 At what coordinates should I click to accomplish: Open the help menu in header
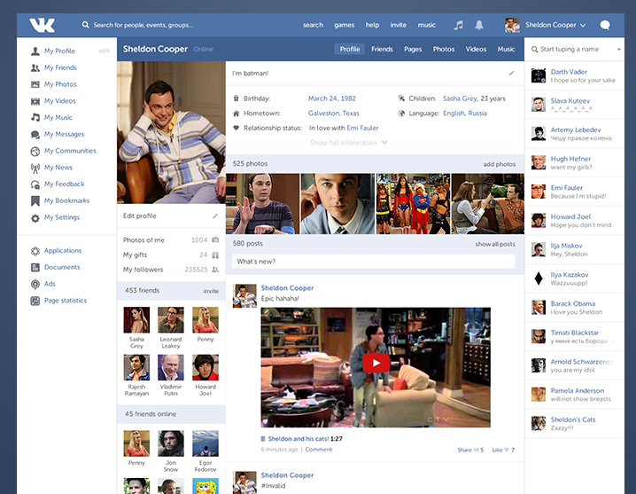(372, 25)
